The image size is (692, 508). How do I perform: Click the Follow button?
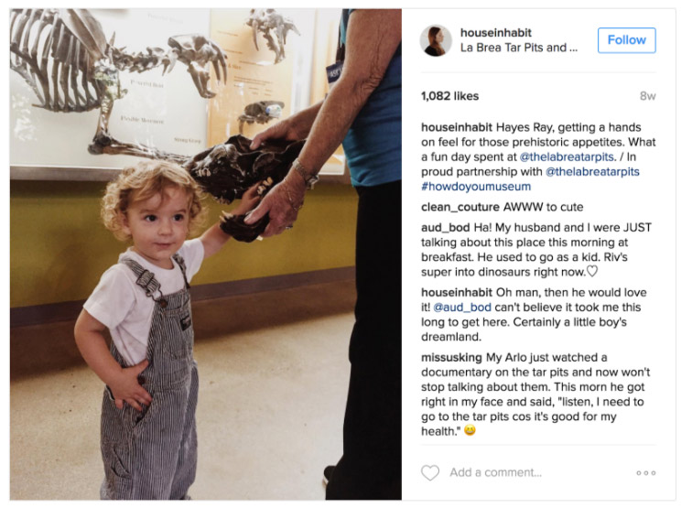coord(627,40)
